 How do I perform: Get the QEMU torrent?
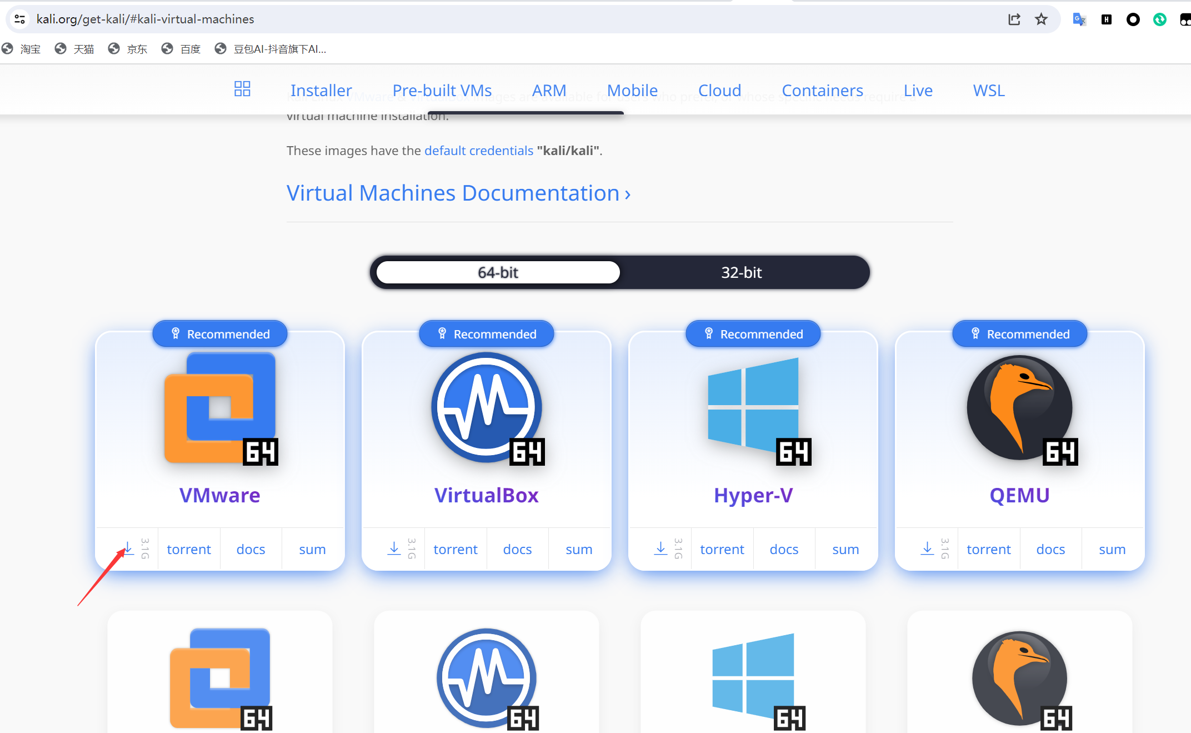(989, 549)
